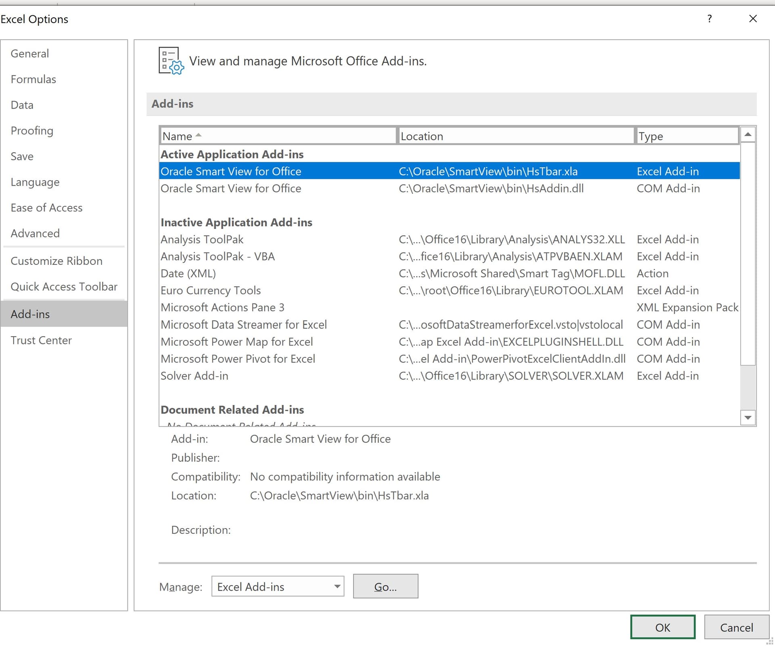Click the View and manage Add-ins icon

pyautogui.click(x=171, y=61)
